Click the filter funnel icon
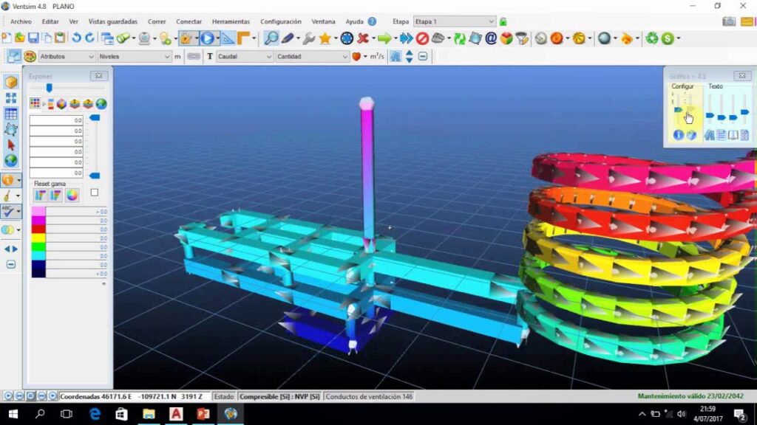Screen dimensions: 757x425 pos(522,38)
